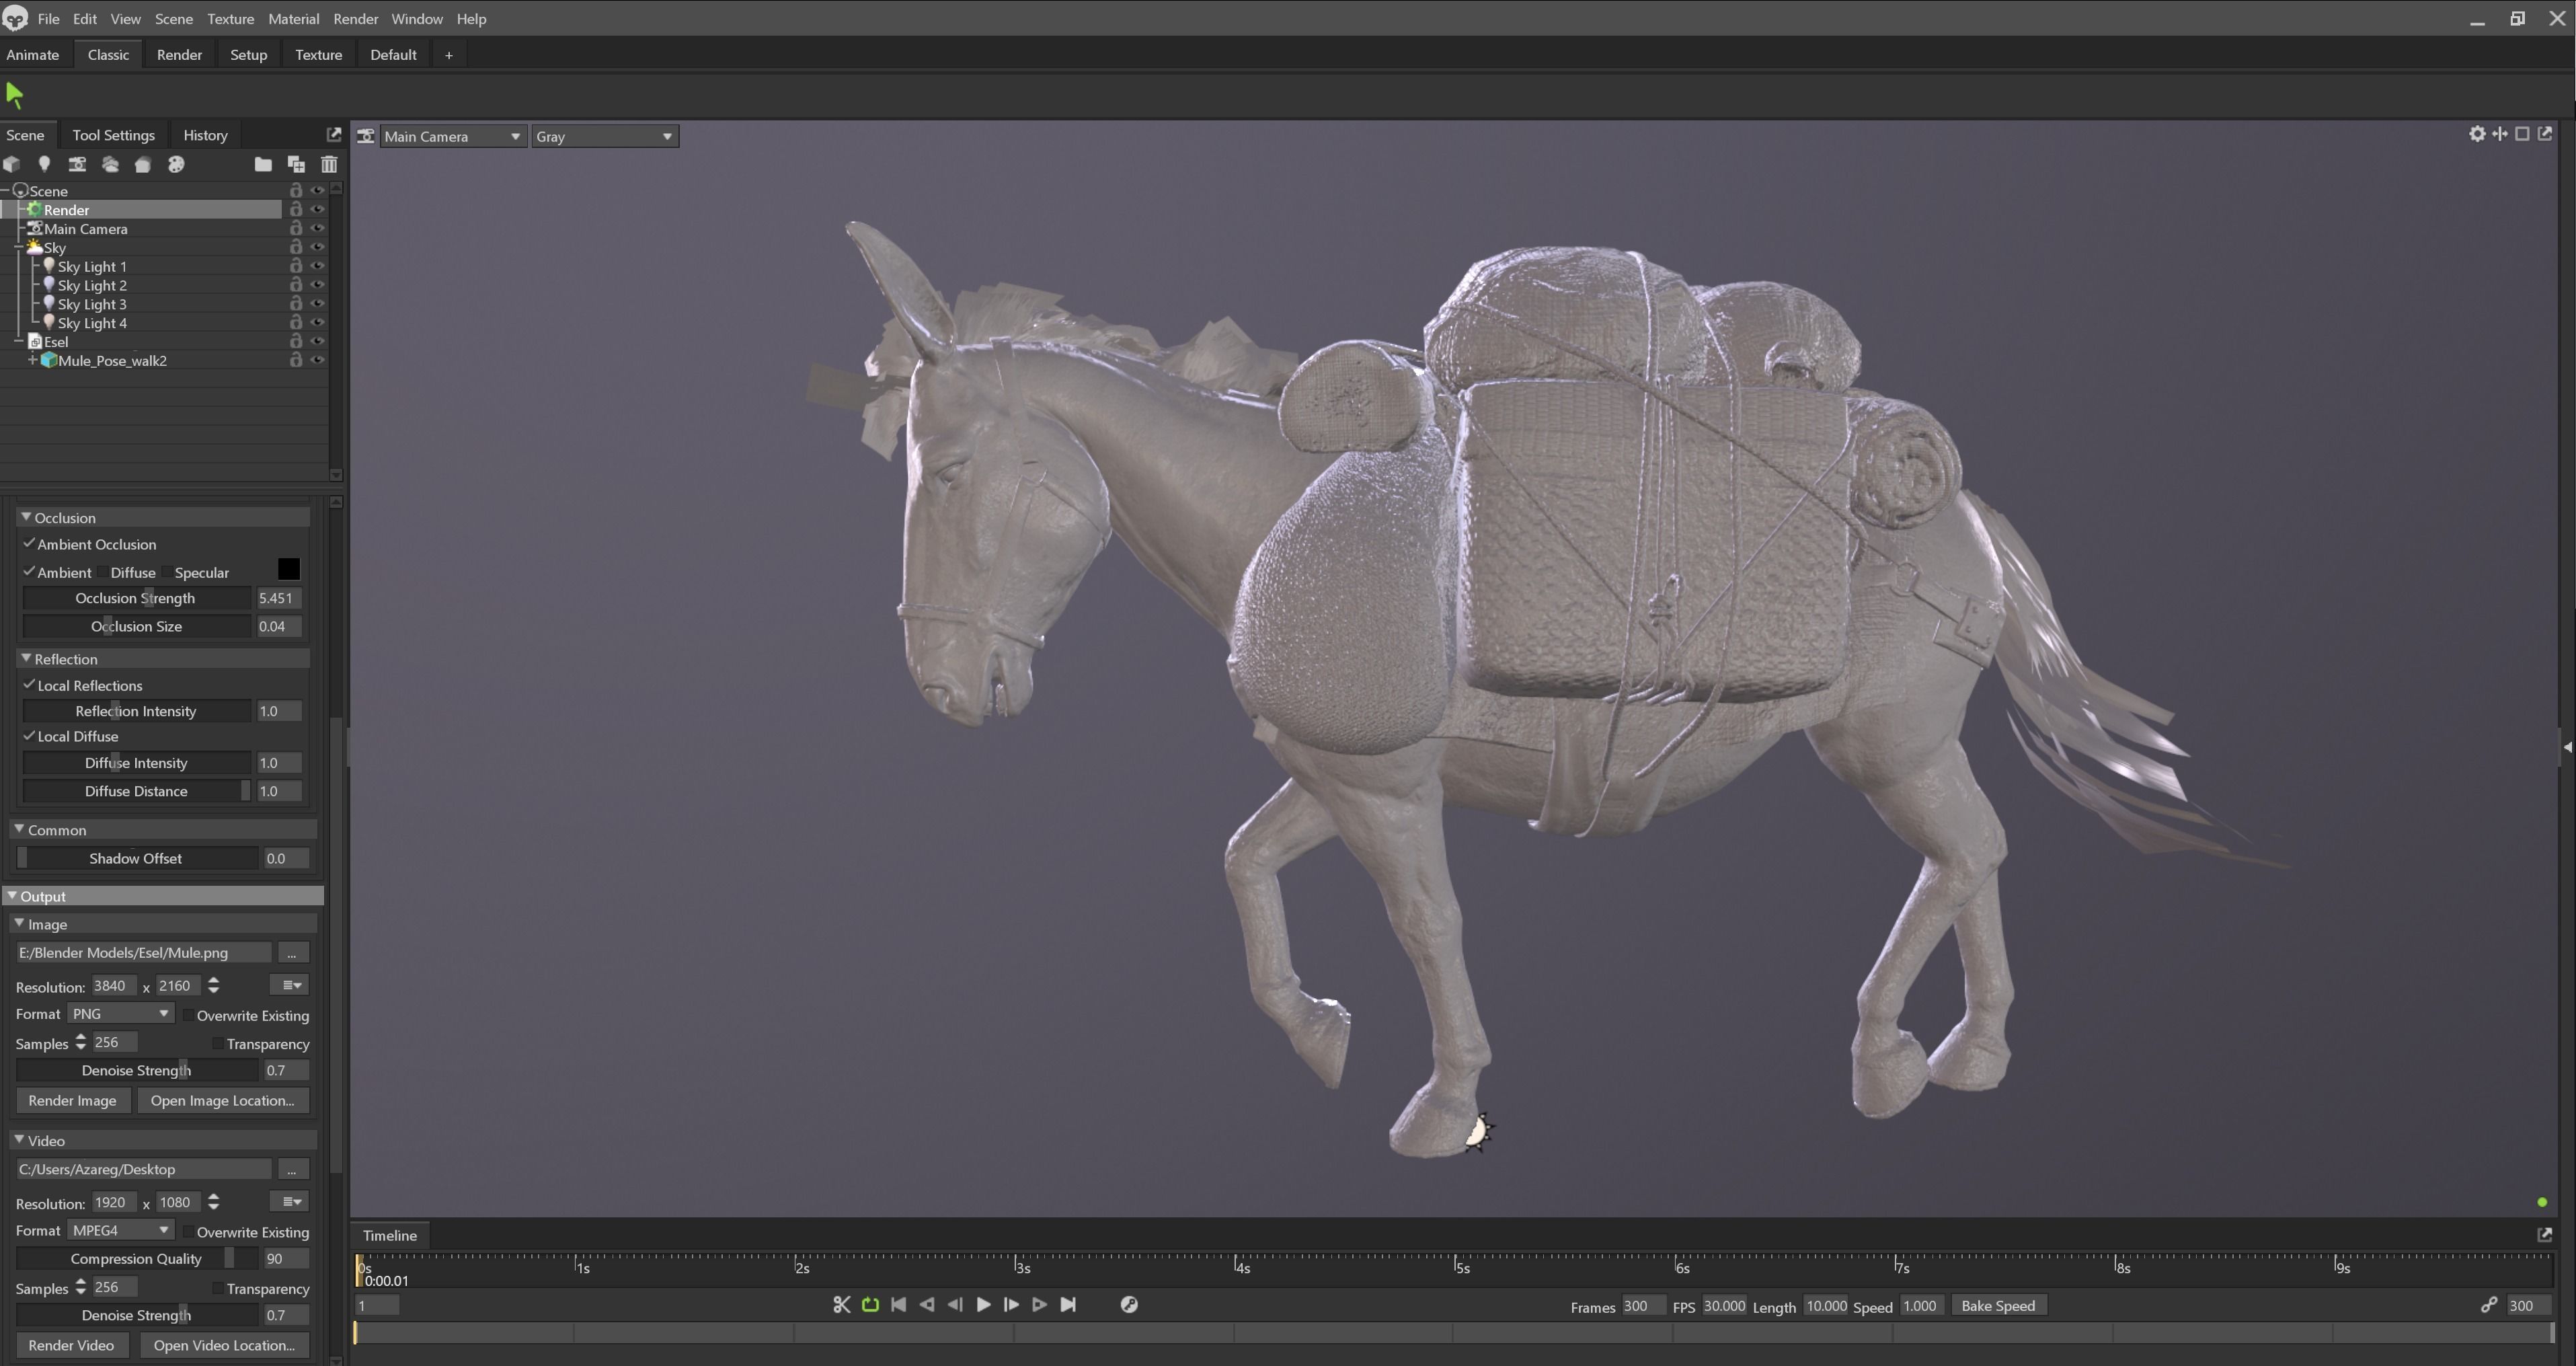Click the Bake Speed button
Screen dimensions: 2576x1366
[1997, 1305]
